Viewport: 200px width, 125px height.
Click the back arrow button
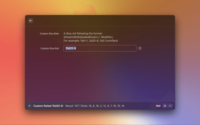point(31,21)
